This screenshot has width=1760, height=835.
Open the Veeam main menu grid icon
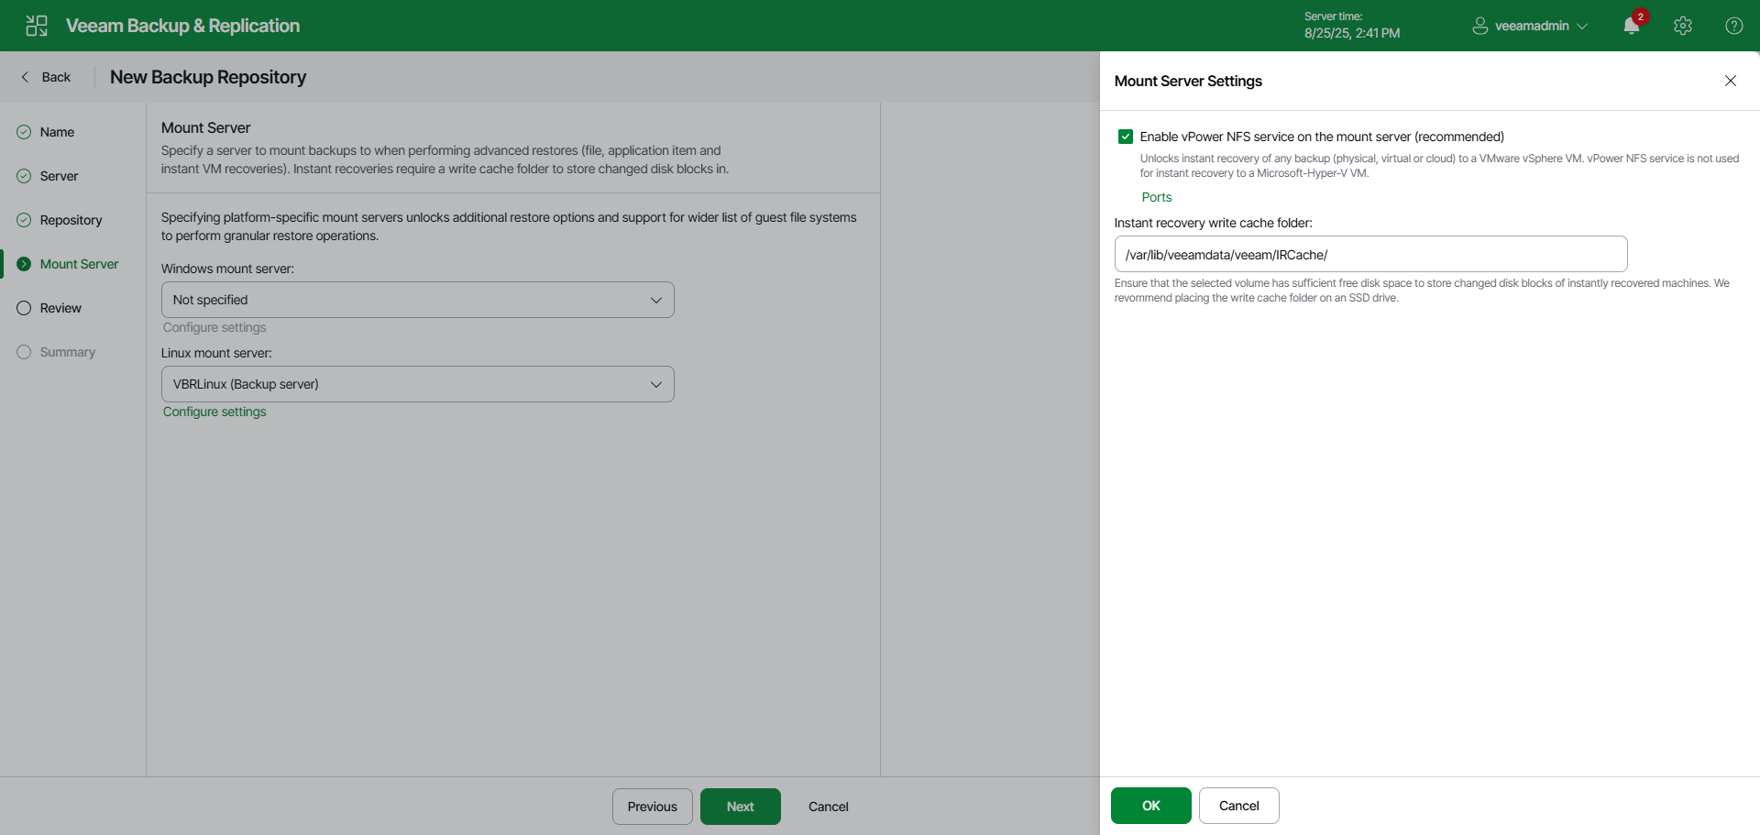click(x=37, y=26)
